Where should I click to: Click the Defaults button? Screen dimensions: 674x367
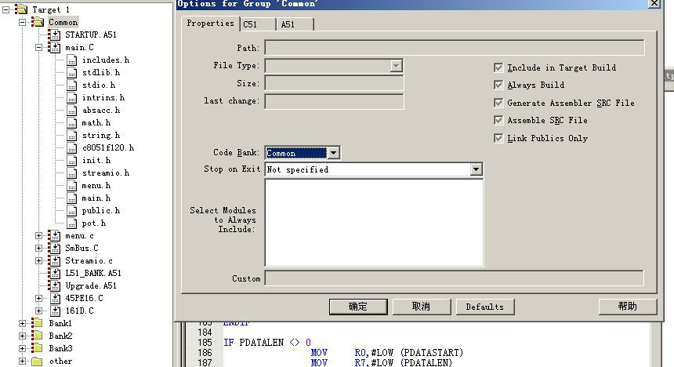484,307
